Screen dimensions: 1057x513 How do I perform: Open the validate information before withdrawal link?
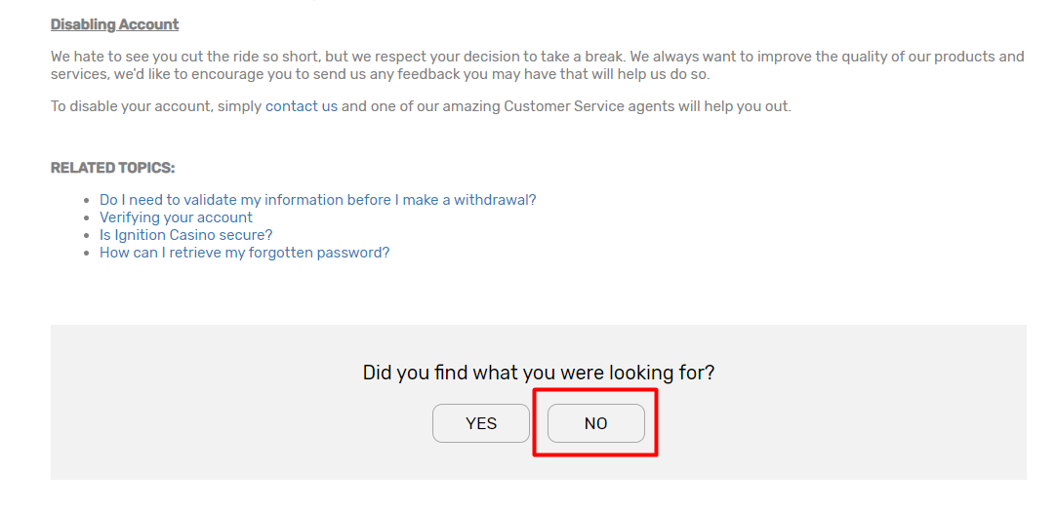pos(317,200)
